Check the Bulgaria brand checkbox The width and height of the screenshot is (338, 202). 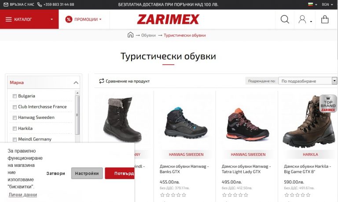coord(15,96)
